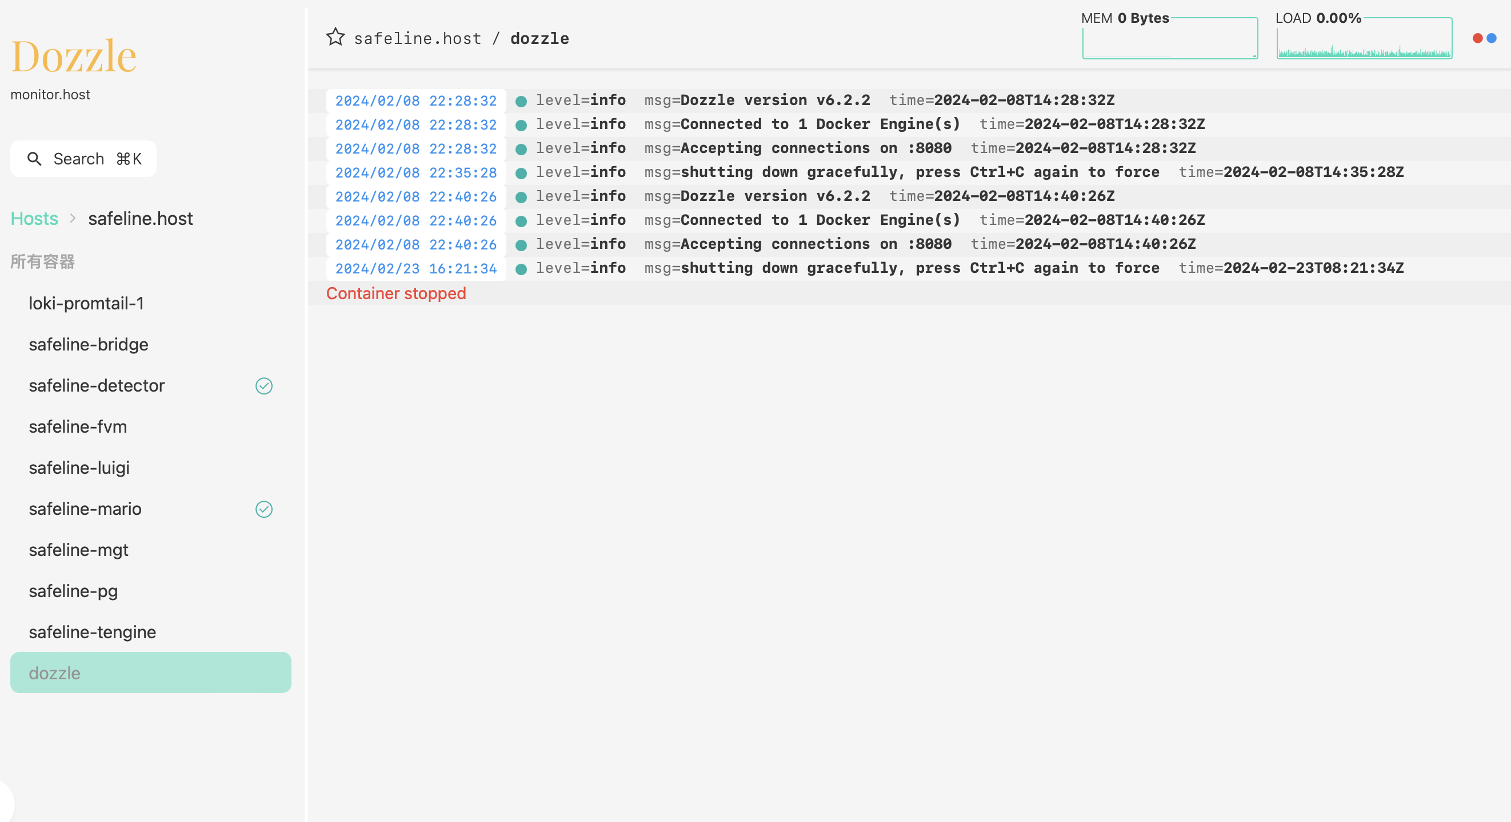The height and width of the screenshot is (822, 1511).
Task: Click info level dot on first log line
Action: 520,101
